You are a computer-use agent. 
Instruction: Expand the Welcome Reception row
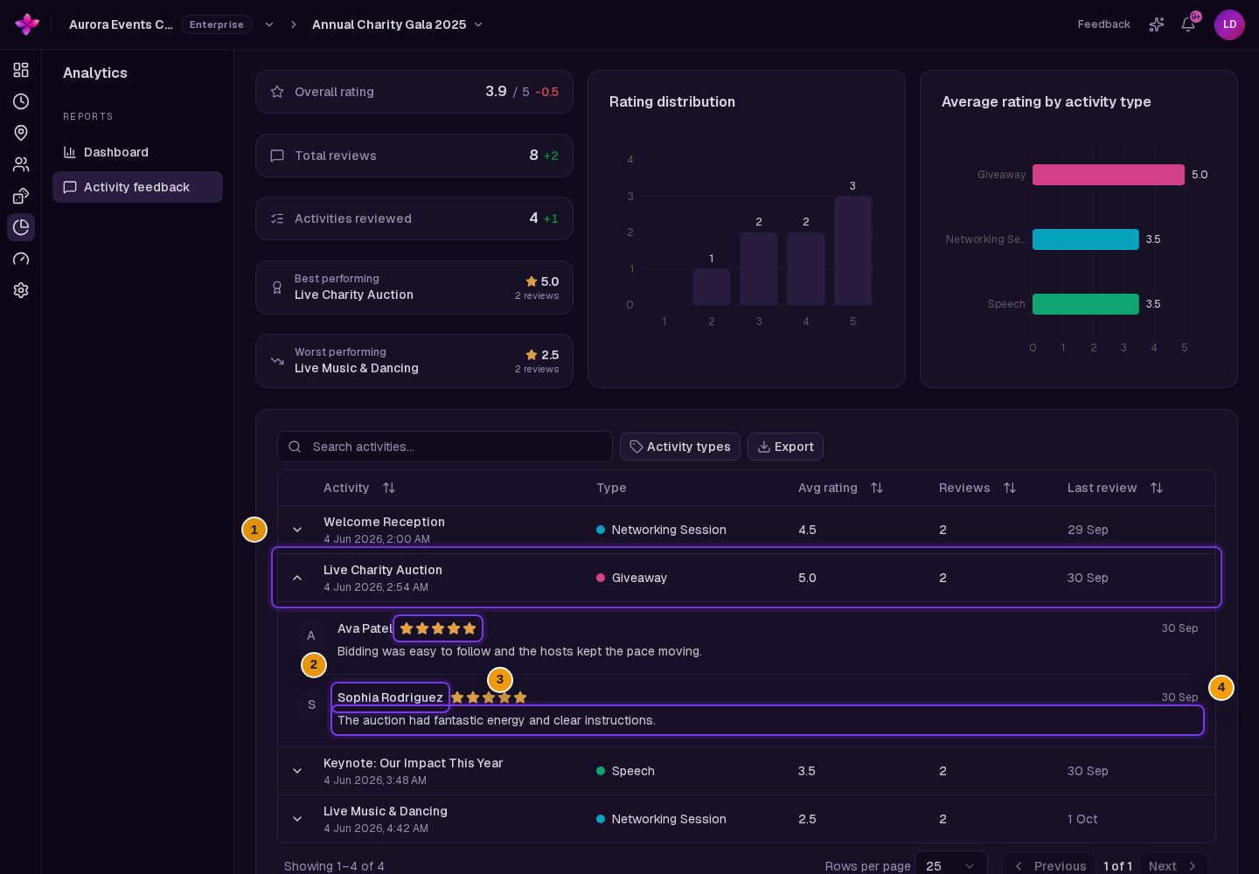coord(297,530)
